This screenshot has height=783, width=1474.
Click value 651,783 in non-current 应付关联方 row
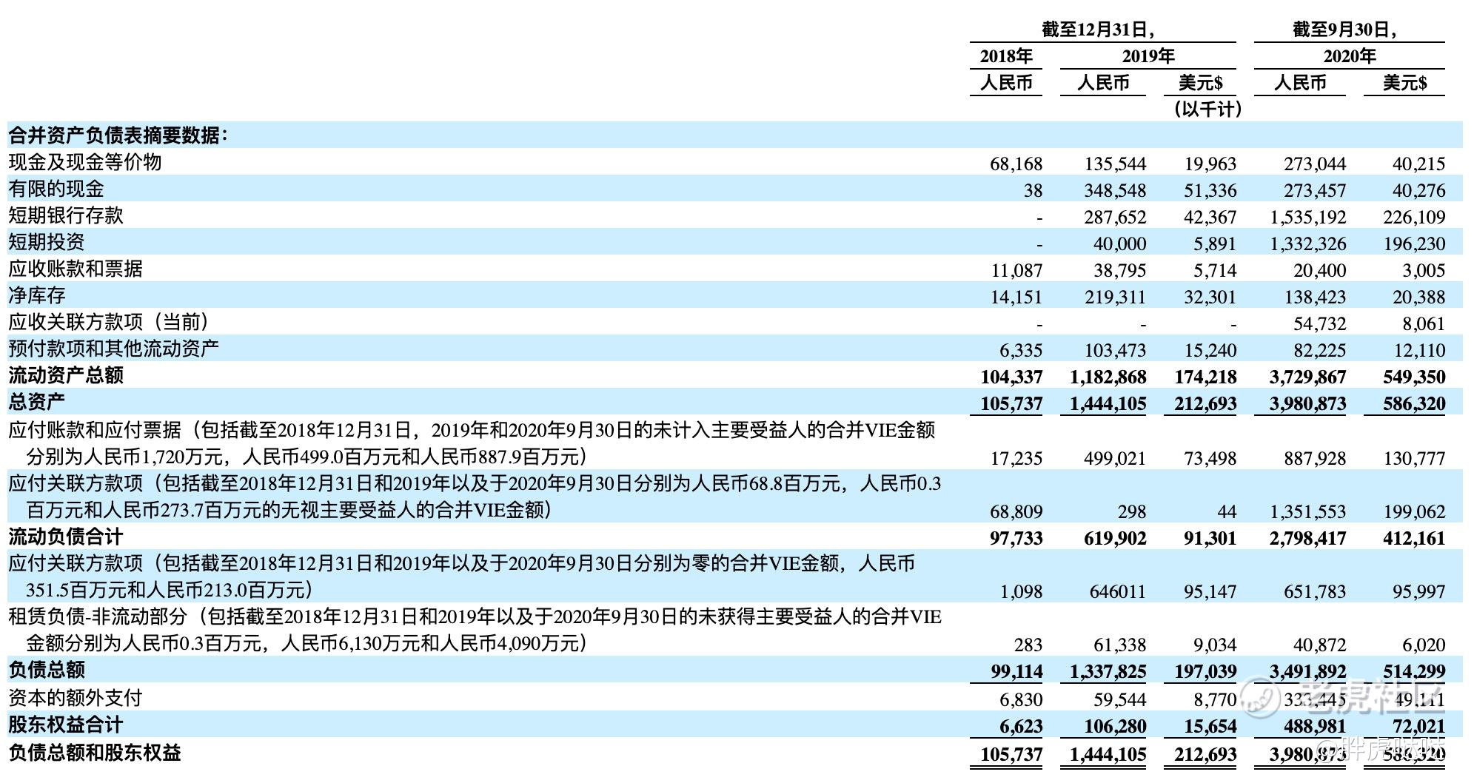pyautogui.click(x=1315, y=591)
